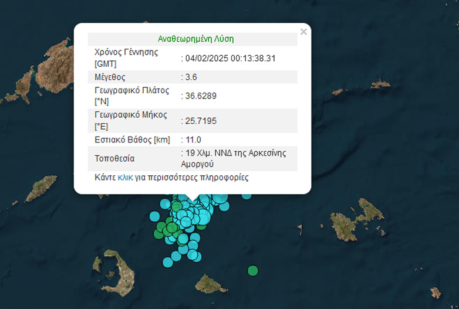Click the origin time 04/02/2025 00:13:38.31
The height and width of the screenshot is (309, 459).
(231, 58)
